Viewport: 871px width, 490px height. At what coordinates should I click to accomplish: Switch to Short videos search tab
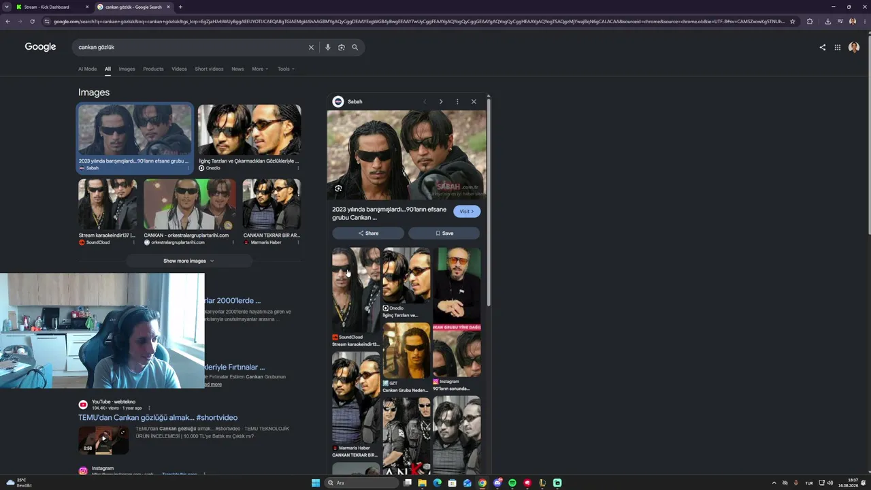tap(209, 69)
